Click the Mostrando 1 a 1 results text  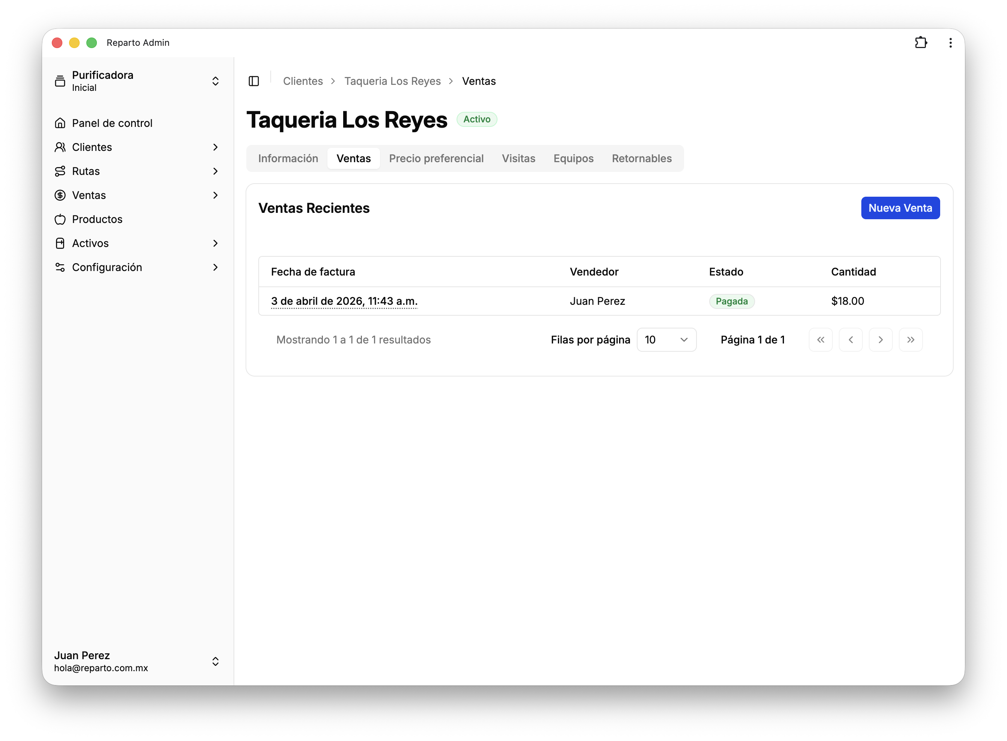point(353,340)
